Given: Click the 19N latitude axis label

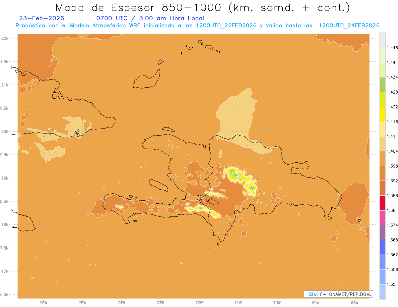Looking at the screenshot, I should tap(5, 178).
